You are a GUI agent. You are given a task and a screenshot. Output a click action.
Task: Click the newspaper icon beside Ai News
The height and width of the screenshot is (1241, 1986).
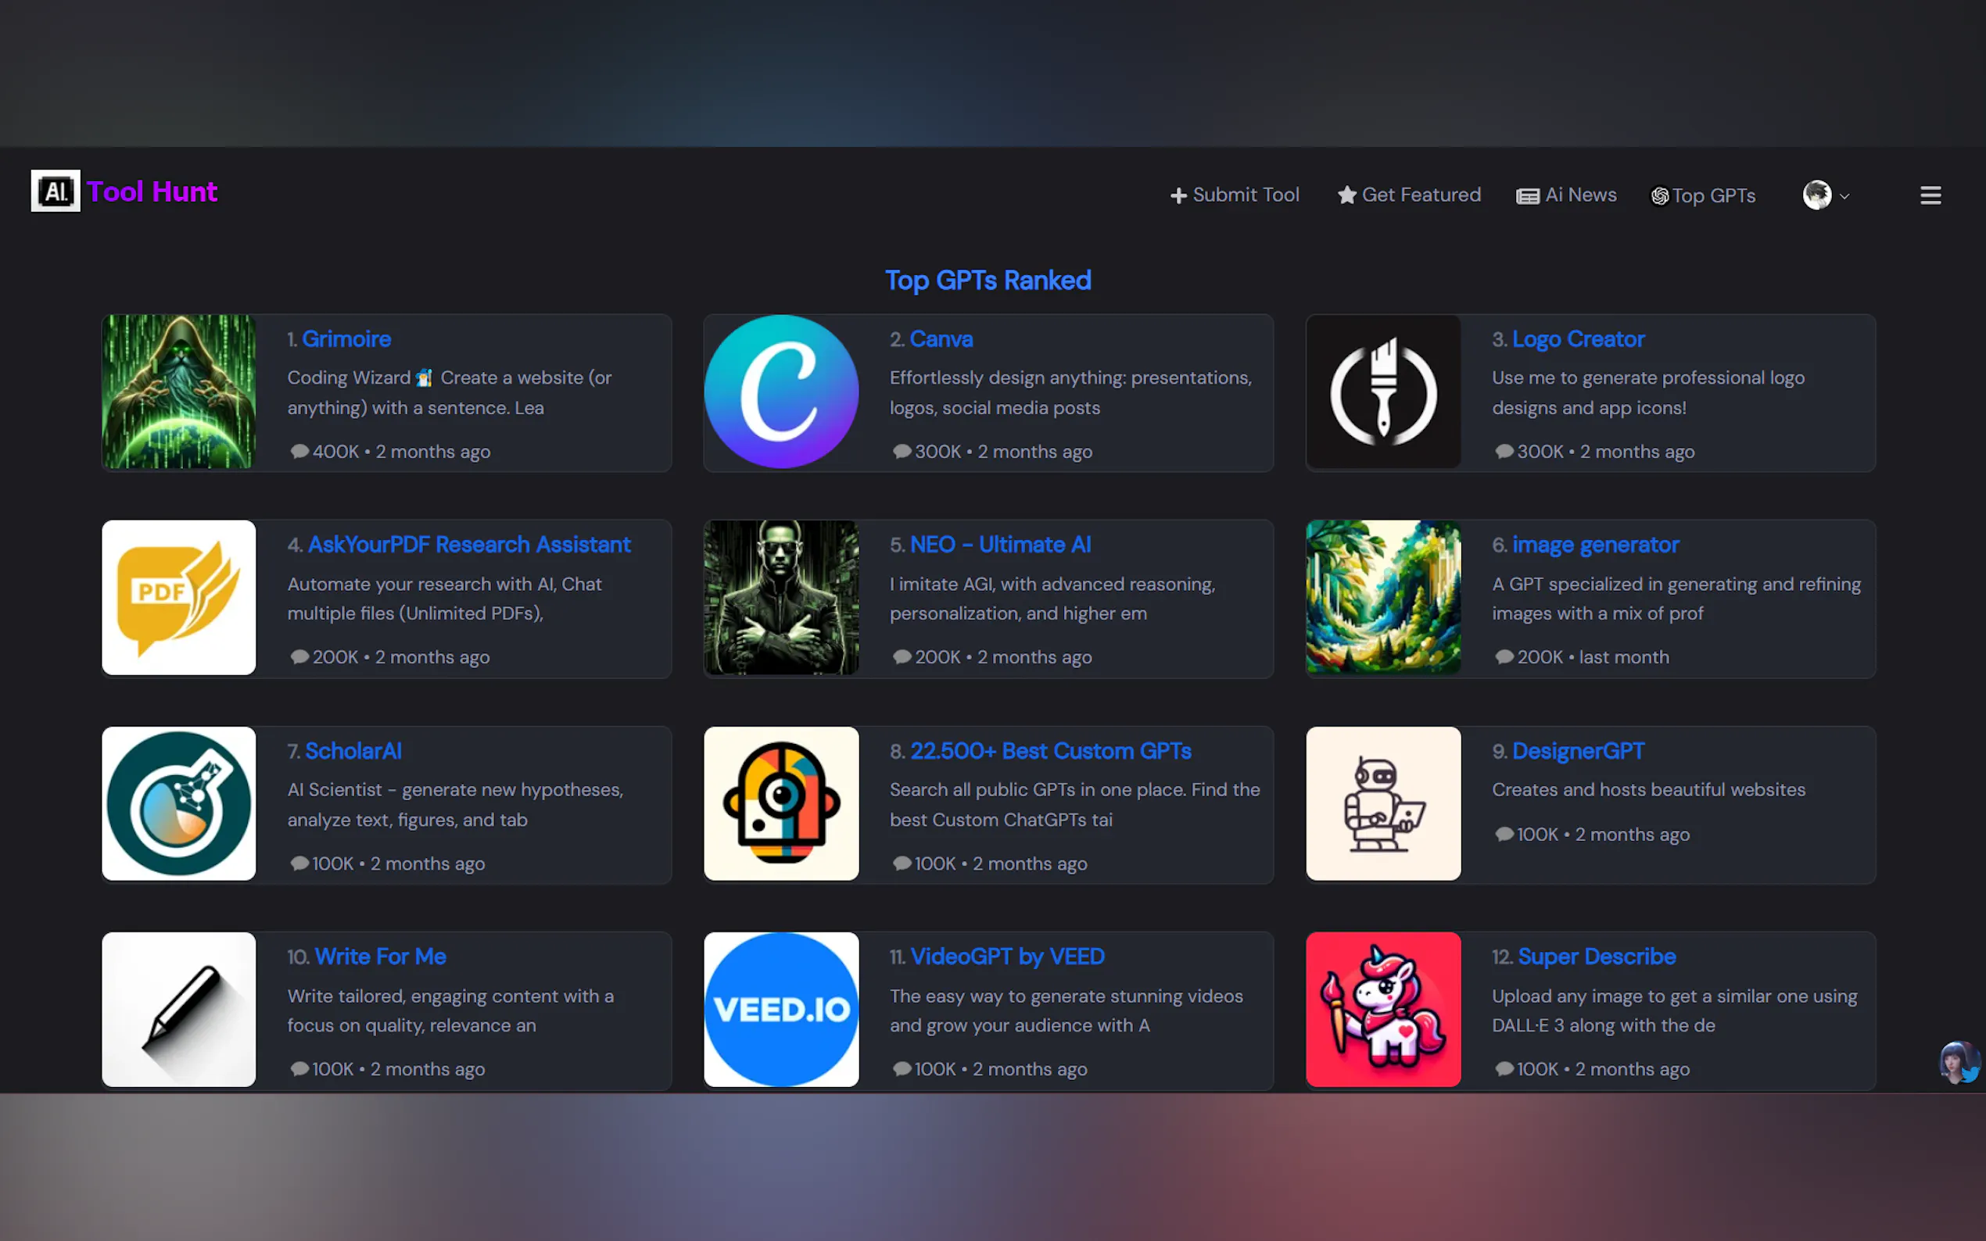pos(1527,196)
